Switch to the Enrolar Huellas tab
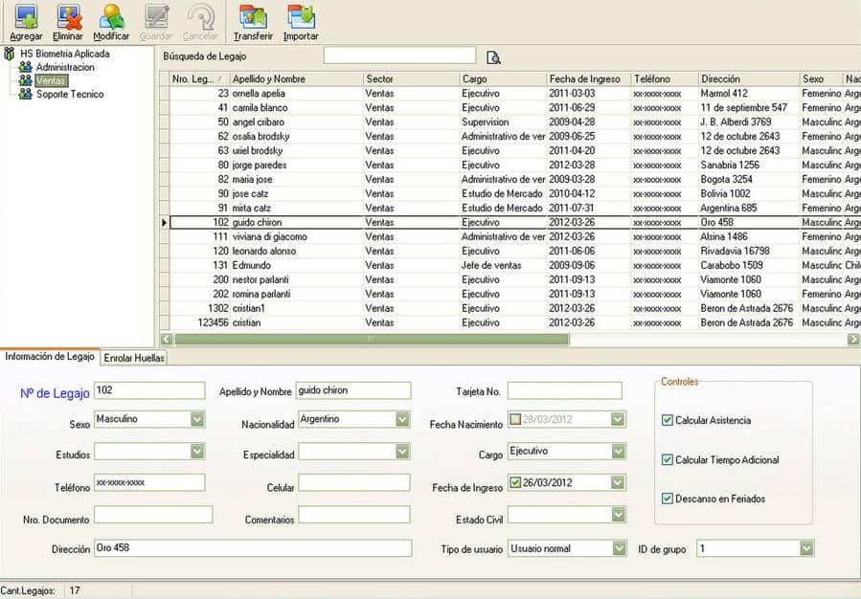 coord(134,358)
